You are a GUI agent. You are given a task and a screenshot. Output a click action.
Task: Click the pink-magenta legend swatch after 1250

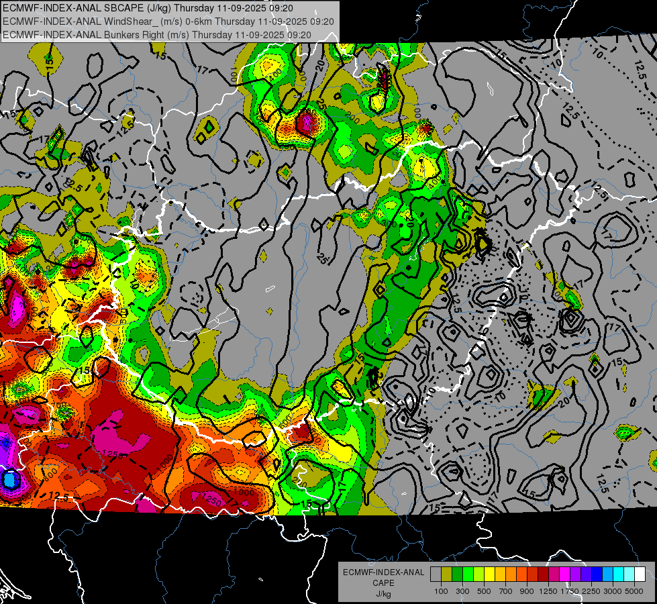point(554,574)
